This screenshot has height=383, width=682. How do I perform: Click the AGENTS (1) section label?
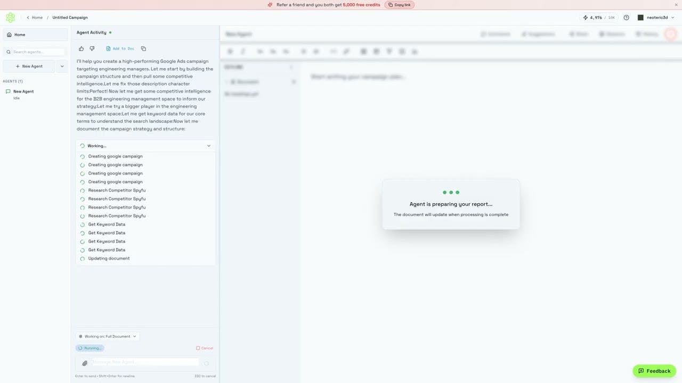coord(13,81)
